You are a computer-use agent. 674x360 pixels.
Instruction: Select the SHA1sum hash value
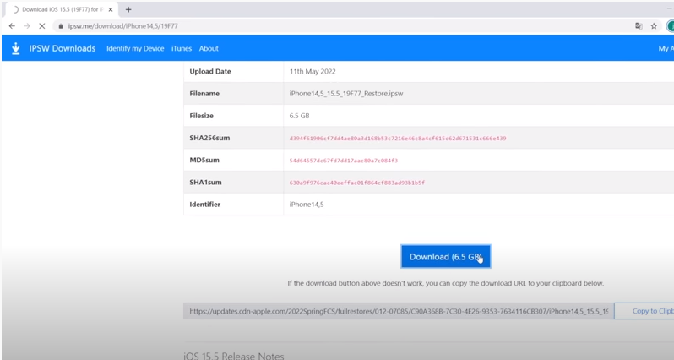click(356, 183)
